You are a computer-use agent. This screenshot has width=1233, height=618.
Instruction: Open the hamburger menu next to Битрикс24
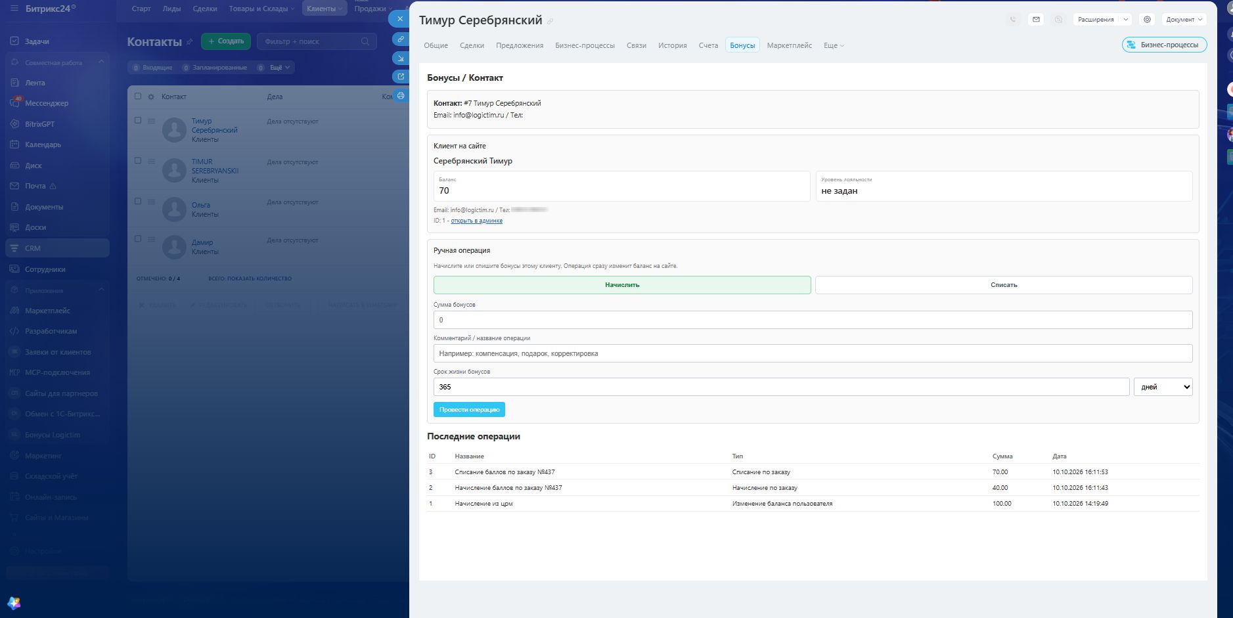(x=14, y=9)
